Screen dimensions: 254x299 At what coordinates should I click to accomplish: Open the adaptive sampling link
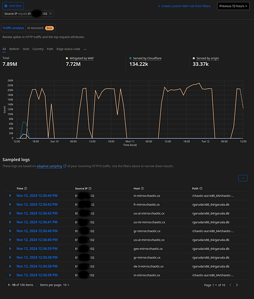point(49,166)
